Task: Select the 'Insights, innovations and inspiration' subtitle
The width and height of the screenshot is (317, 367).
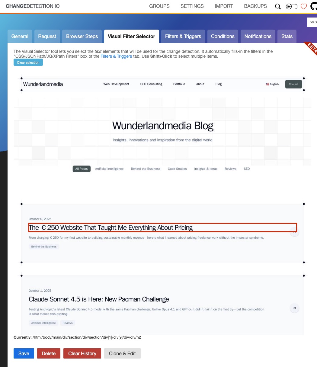Action: coord(162,140)
